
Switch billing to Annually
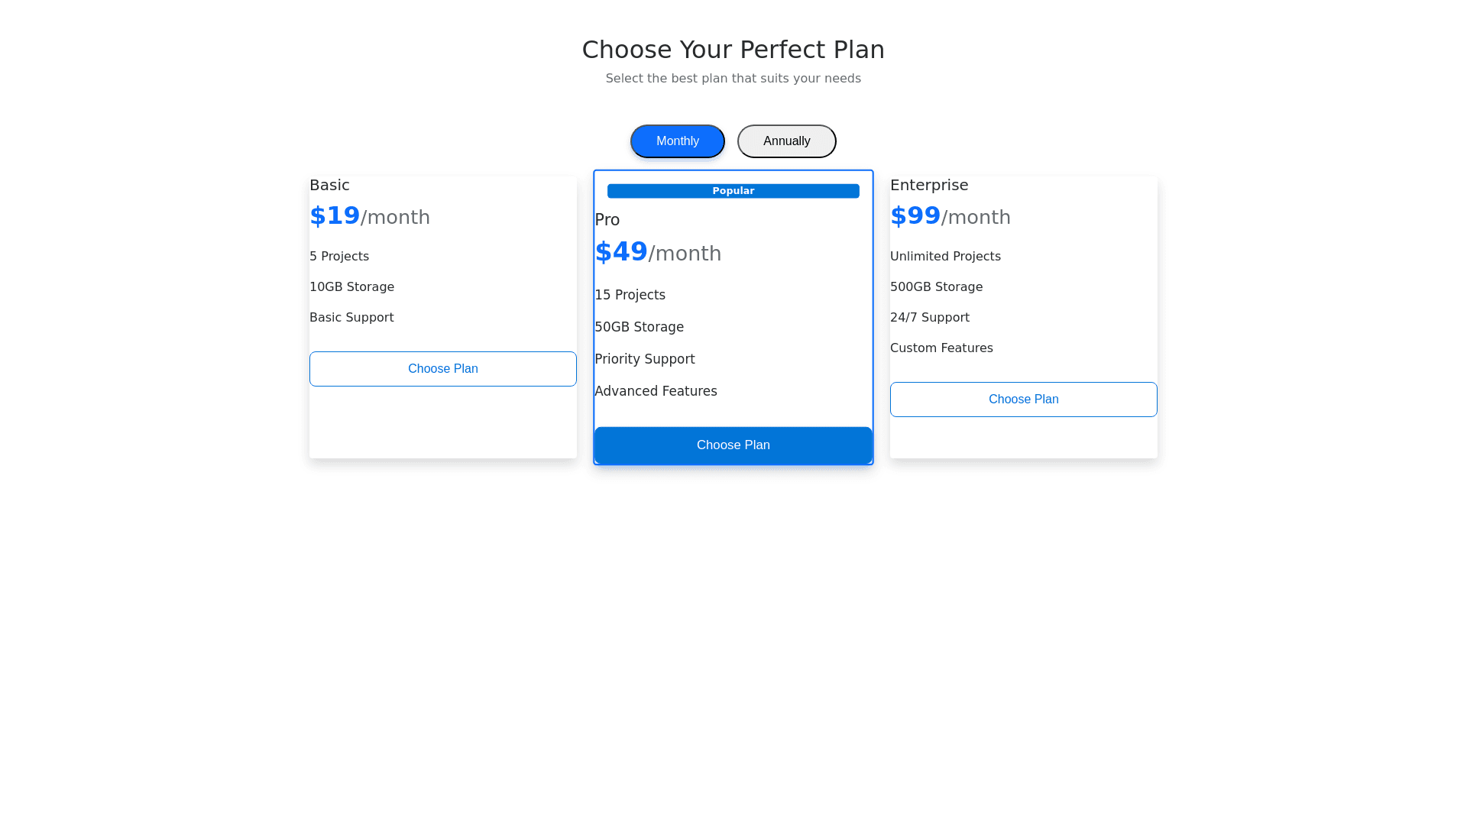786,141
